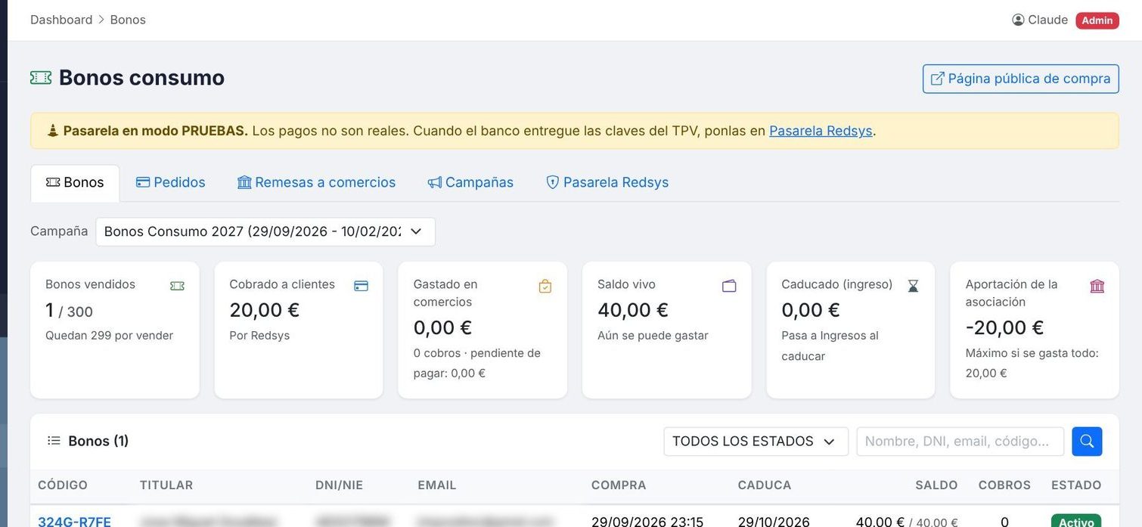The image size is (1142, 527).
Task: Click the COMPRA column header
Action: [x=619, y=485]
